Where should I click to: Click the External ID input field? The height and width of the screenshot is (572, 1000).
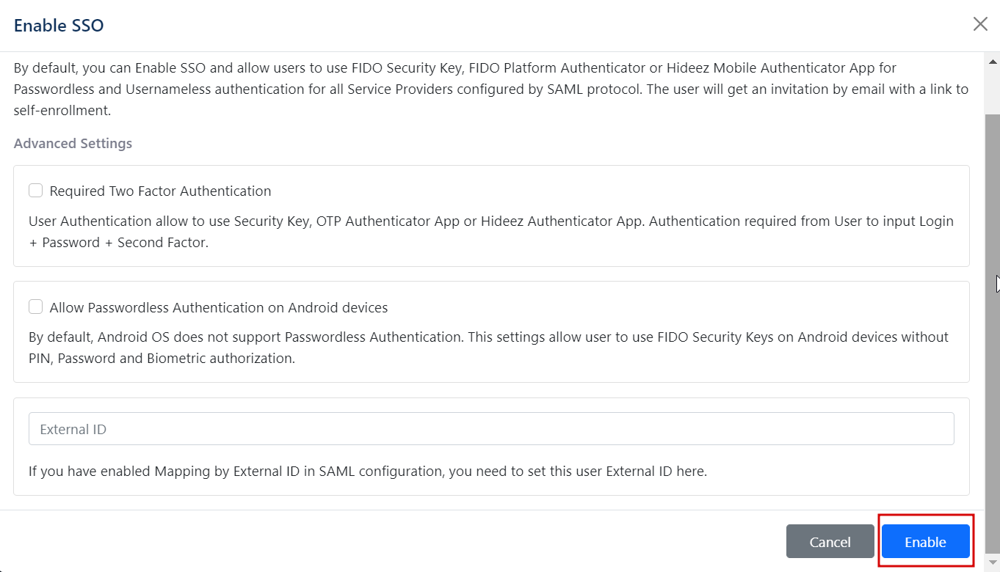pos(490,428)
